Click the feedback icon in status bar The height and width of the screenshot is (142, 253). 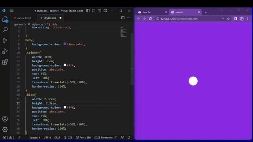[x=122, y=137]
